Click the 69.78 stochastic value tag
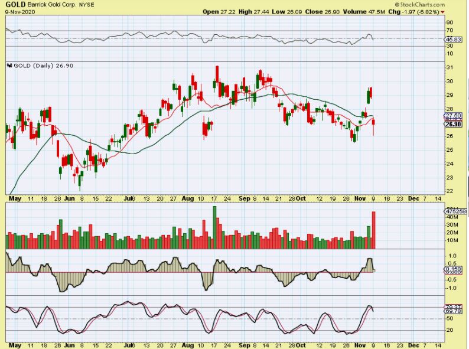 pos(453,311)
